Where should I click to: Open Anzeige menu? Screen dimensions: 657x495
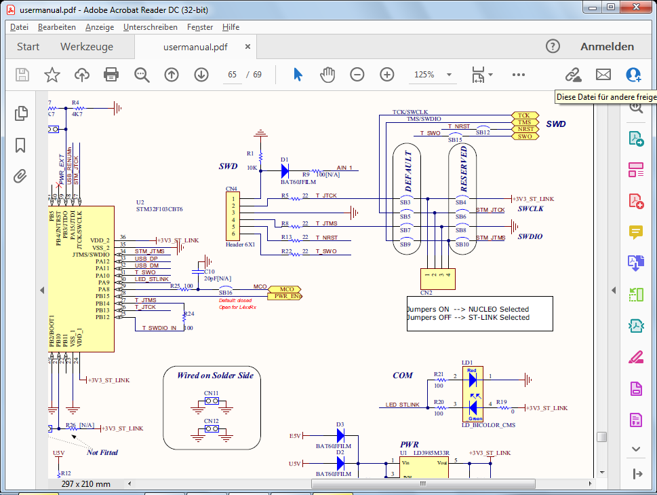click(100, 27)
